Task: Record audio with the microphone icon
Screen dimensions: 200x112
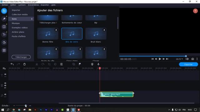Action: click(x=98, y=64)
